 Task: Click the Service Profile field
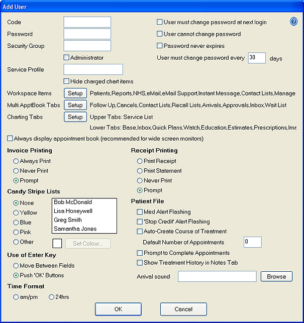(x=93, y=69)
